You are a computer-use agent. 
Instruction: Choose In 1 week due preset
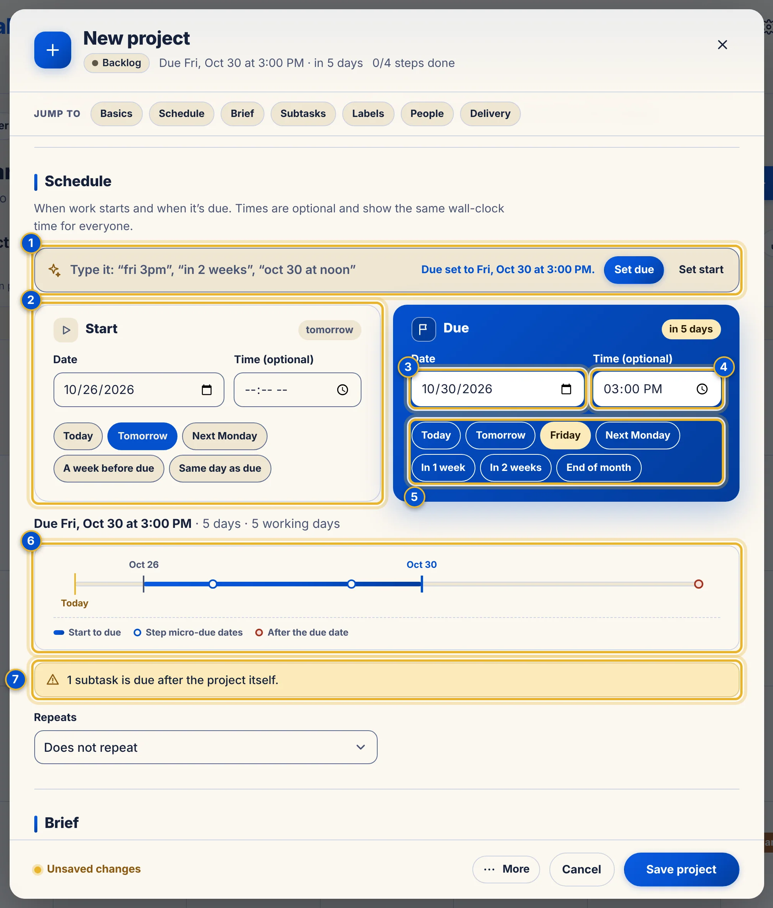[443, 468]
